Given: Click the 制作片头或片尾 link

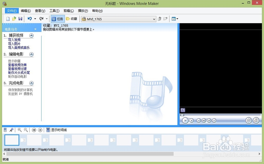Looking at the screenshot, I should (x=19, y=73).
